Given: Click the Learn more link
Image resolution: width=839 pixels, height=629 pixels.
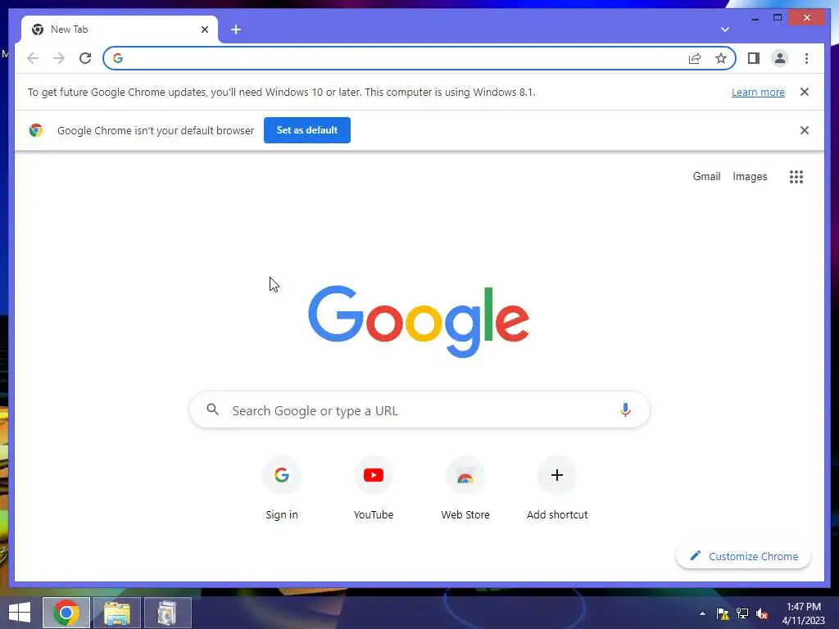Looking at the screenshot, I should click(x=758, y=92).
